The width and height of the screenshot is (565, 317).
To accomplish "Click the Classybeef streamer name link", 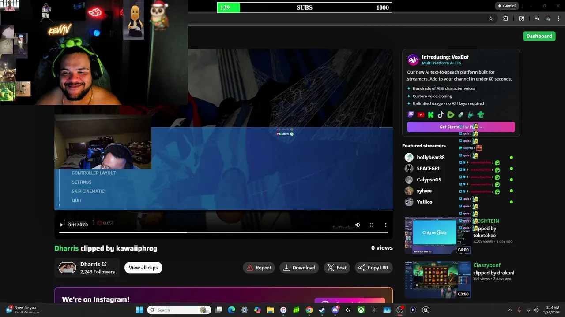I will pos(487,265).
